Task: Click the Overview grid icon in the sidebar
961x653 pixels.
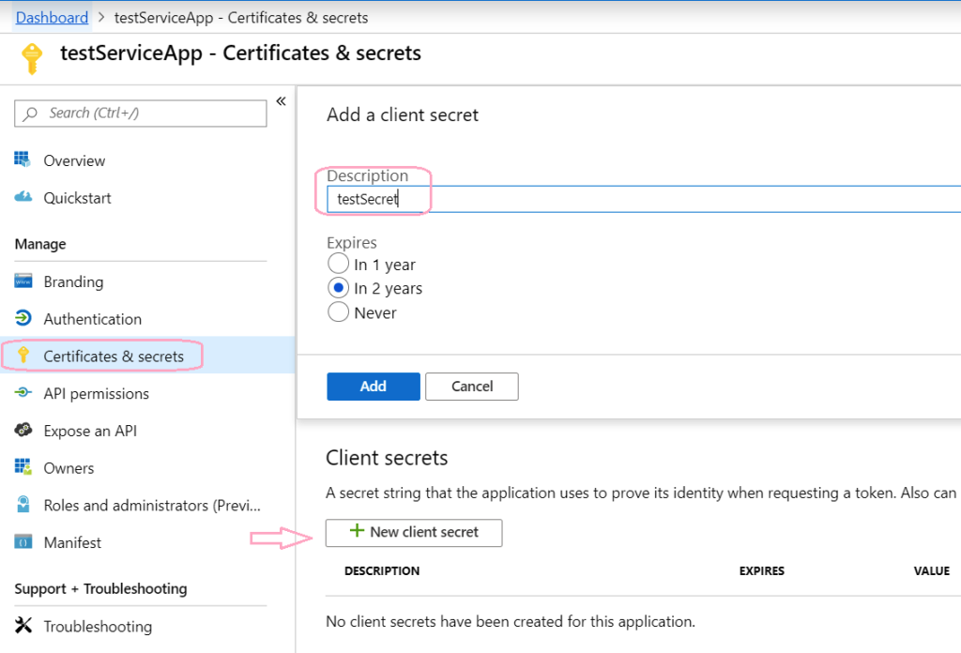Action: (x=23, y=159)
